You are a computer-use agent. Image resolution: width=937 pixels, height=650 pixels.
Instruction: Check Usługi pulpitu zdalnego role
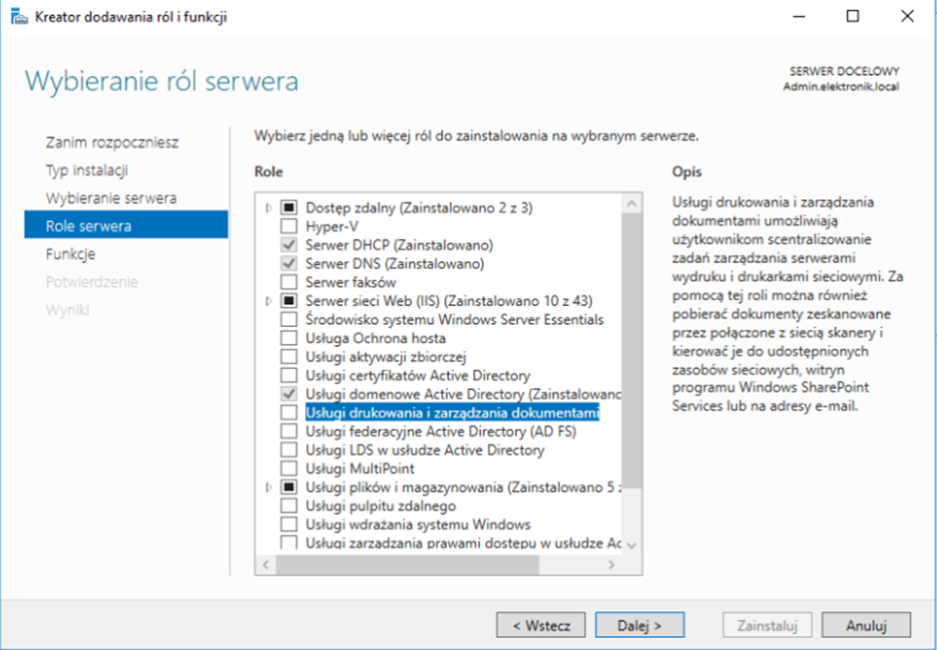tap(288, 506)
